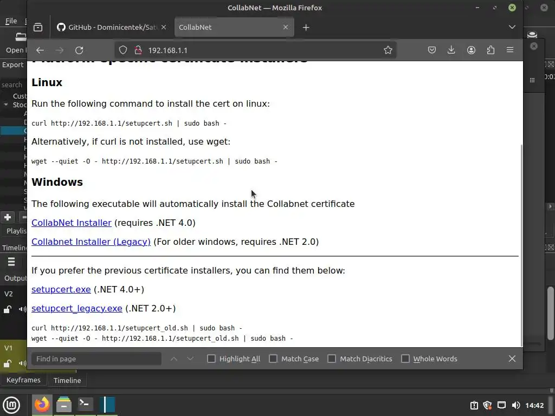
Task: Open the update manager shield tray icon
Action: (487, 405)
